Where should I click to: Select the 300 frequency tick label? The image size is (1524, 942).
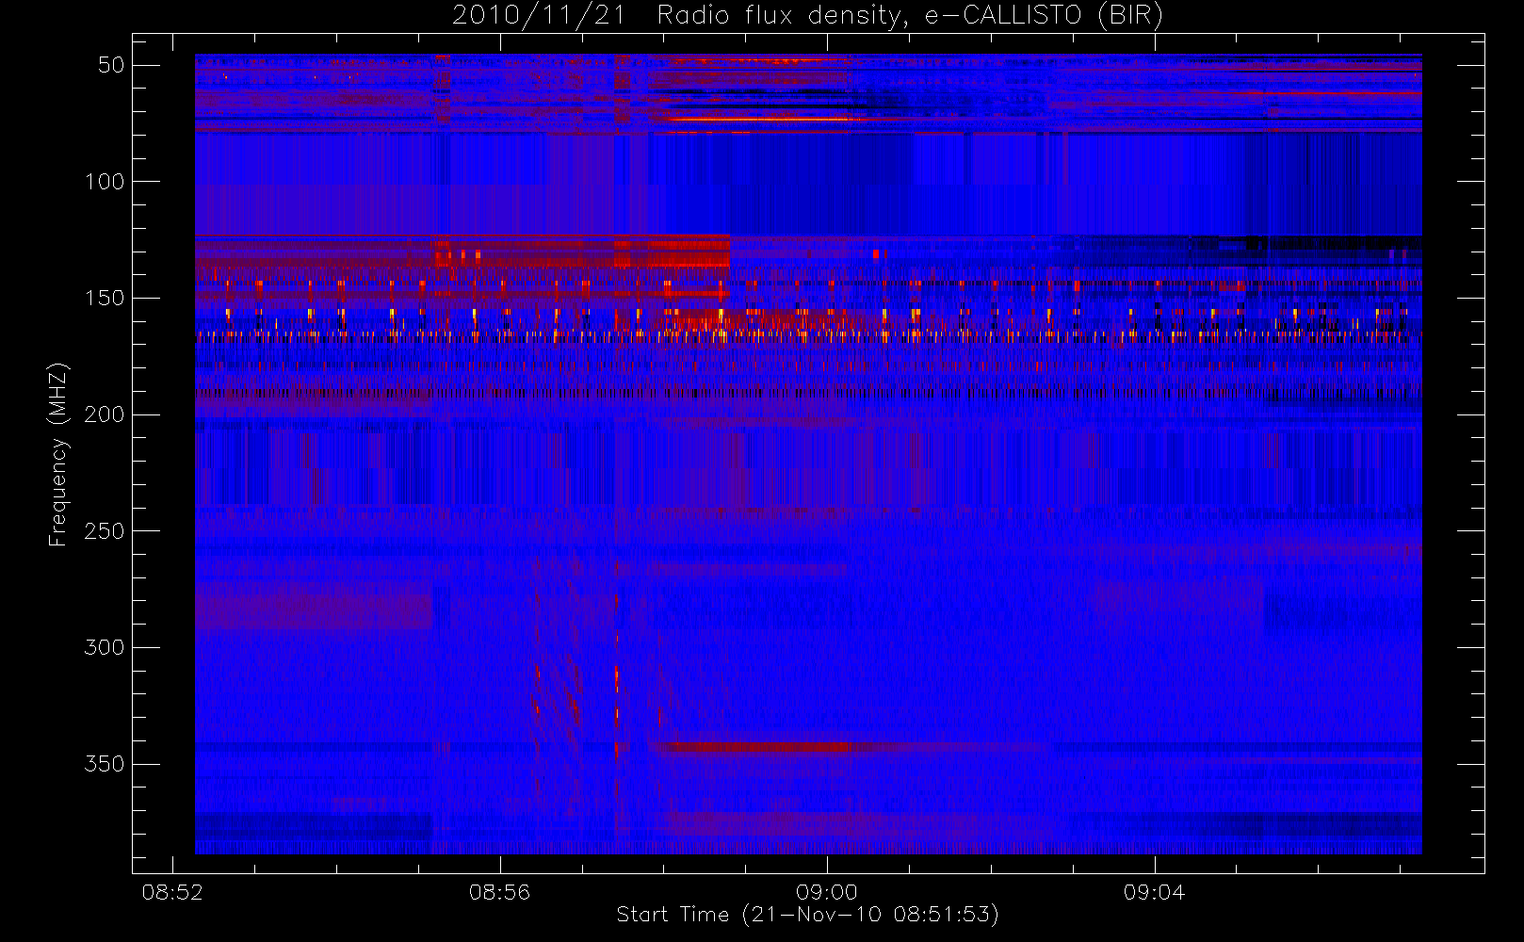[x=105, y=647]
